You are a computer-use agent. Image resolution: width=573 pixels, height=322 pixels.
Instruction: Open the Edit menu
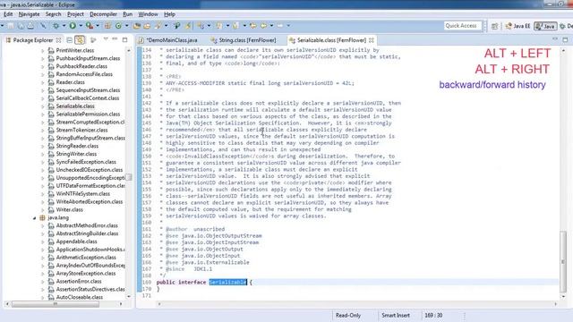click(8, 14)
